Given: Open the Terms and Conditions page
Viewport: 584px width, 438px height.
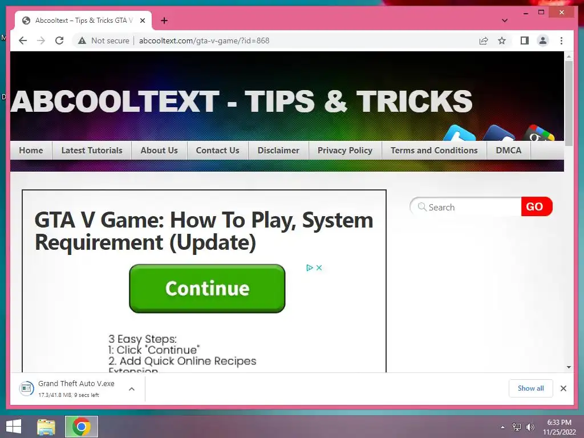Looking at the screenshot, I should click(x=434, y=151).
